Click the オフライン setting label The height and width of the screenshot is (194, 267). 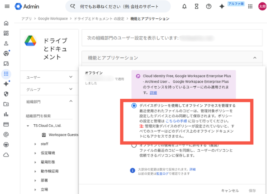click(x=94, y=73)
